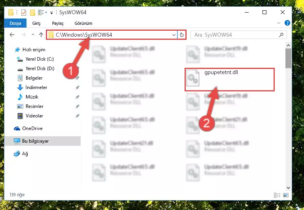Viewport: 304px width, 210px height.
Task: Click the Forward navigation arrow
Action: pyautogui.click(x=23, y=35)
